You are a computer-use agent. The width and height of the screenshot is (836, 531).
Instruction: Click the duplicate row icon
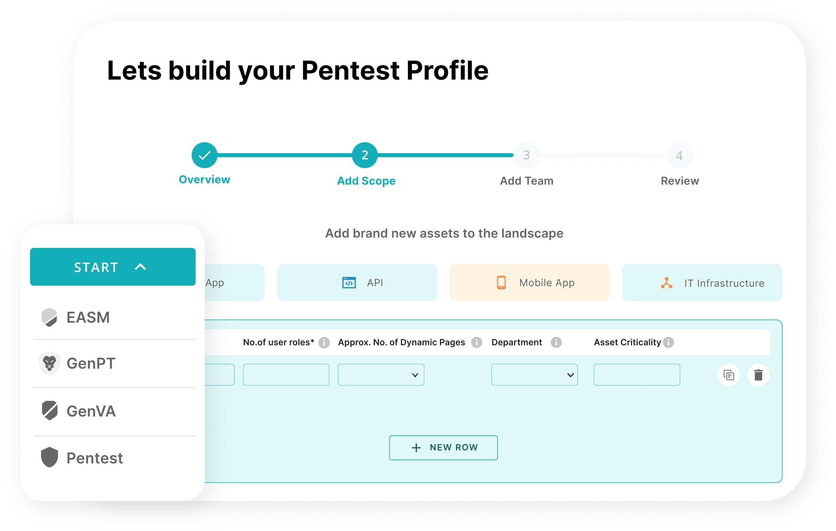pyautogui.click(x=728, y=375)
